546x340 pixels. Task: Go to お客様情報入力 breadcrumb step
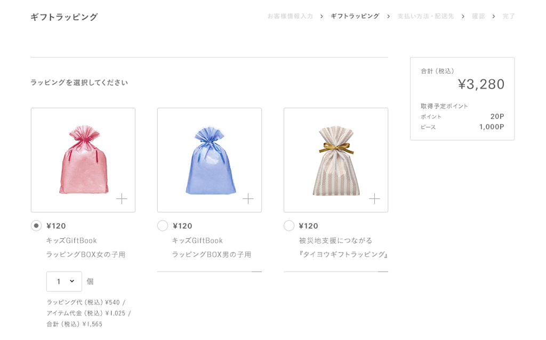point(291,17)
